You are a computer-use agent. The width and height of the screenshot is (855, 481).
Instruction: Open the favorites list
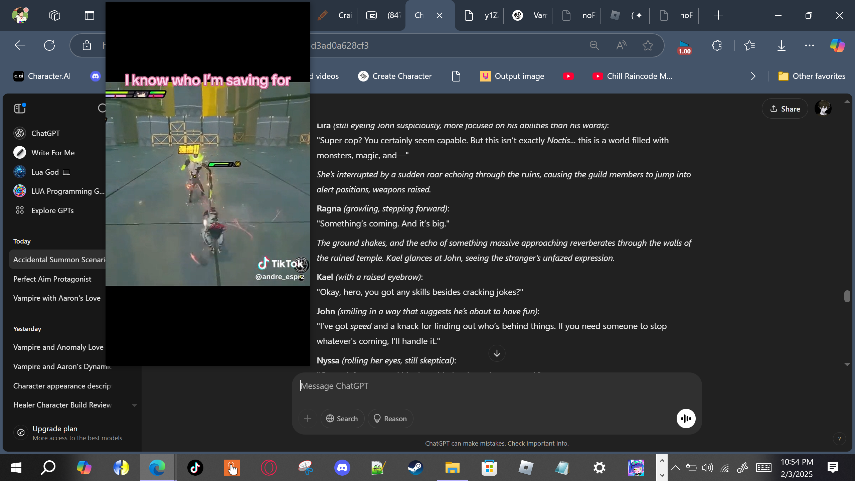[749, 45]
